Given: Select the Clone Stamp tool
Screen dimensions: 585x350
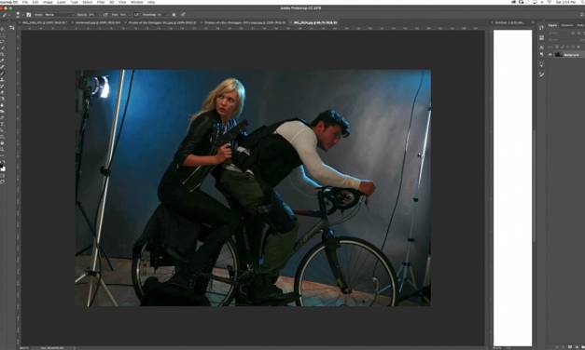Looking at the screenshot, I should pos(3,79).
